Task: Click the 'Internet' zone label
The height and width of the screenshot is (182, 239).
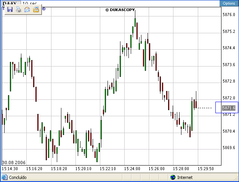Action: pos(185,177)
